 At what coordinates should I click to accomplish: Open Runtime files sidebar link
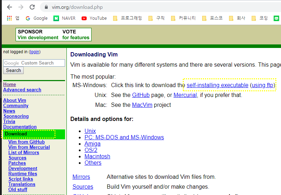(23, 174)
